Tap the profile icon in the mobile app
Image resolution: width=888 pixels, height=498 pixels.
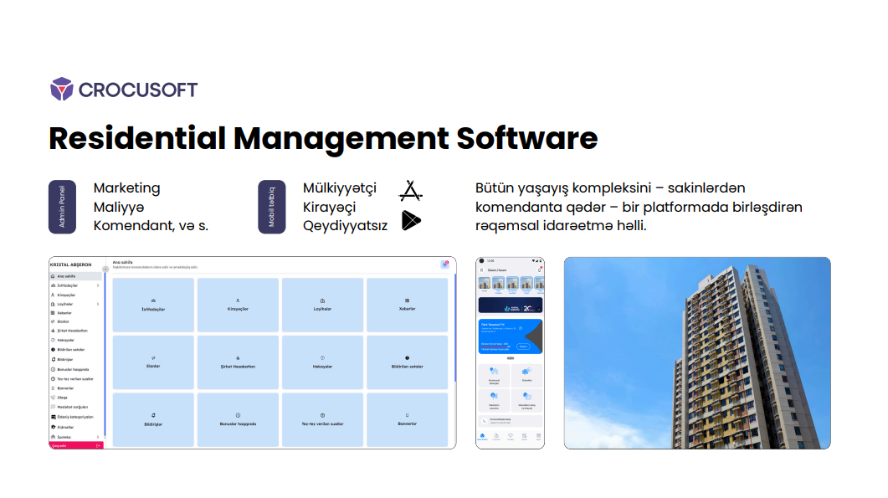481,270
